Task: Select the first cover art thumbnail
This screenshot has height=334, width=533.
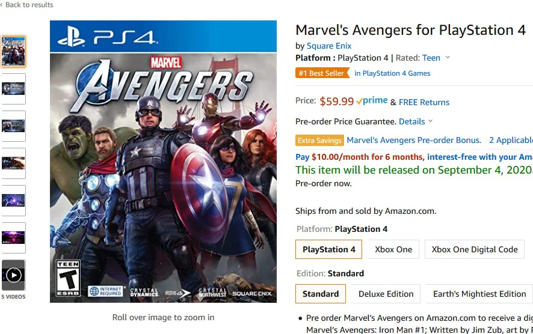Action: pyautogui.click(x=14, y=52)
